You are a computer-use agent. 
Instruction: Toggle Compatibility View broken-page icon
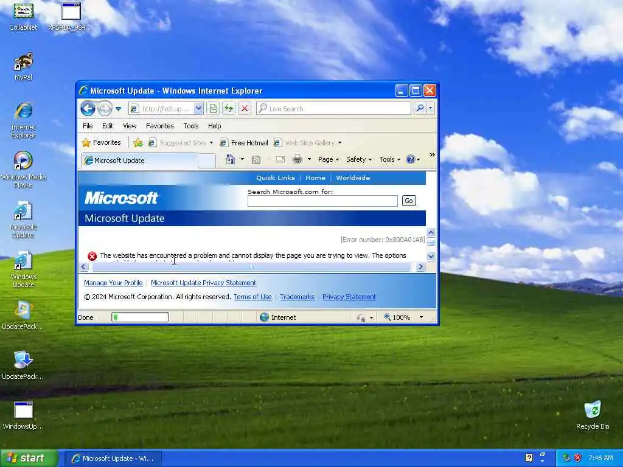click(x=214, y=108)
